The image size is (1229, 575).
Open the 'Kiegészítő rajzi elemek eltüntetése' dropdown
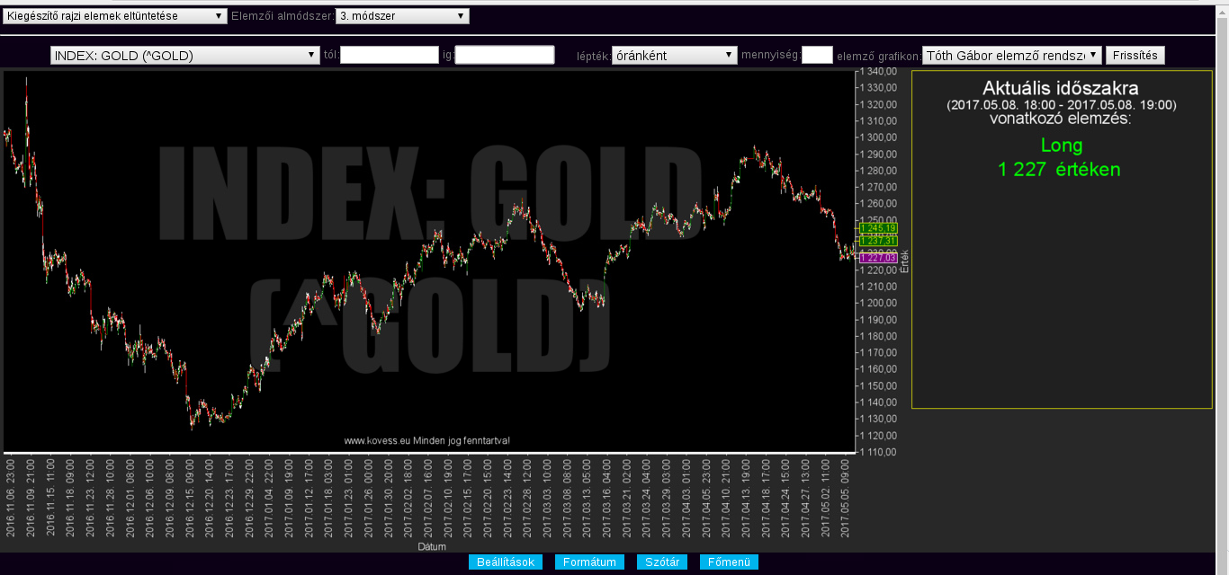(114, 16)
